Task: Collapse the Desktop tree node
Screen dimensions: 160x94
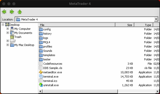Action: (x=3, y=25)
